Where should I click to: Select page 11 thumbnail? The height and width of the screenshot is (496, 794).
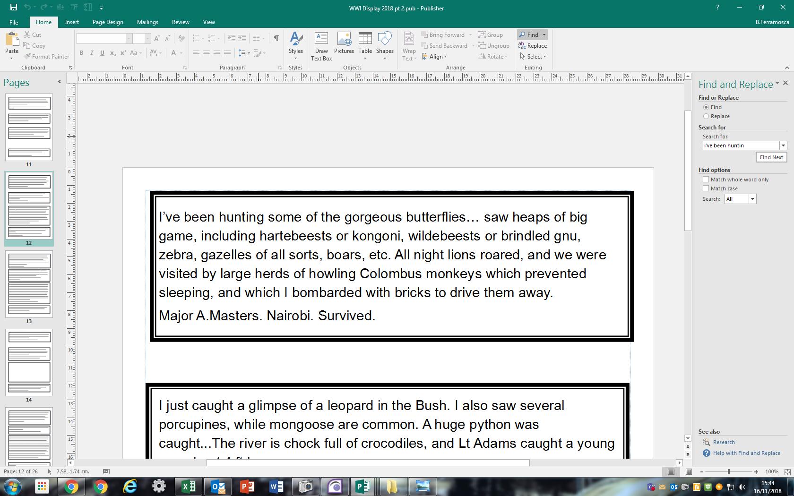tap(29, 128)
